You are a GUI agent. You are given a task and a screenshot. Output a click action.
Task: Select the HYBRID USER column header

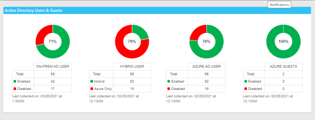click(132, 67)
